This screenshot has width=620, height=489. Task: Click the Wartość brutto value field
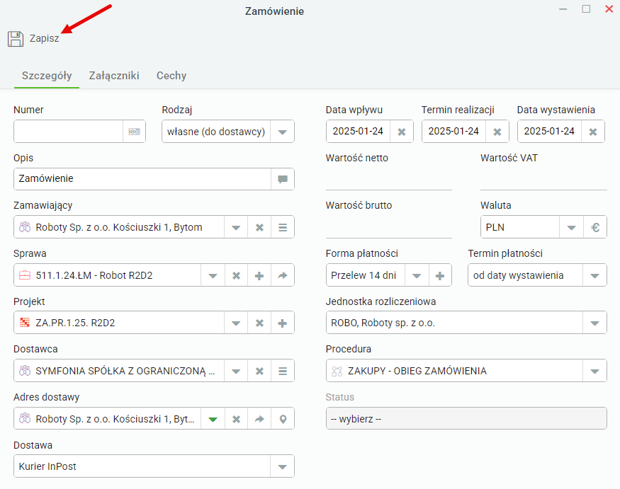389,227
